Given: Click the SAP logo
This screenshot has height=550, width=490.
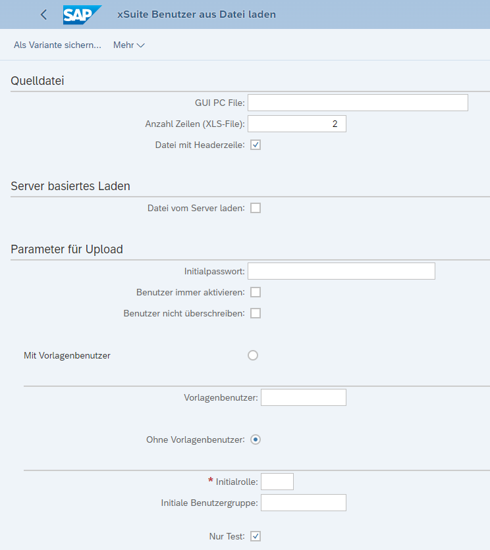Looking at the screenshot, I should click(x=82, y=14).
